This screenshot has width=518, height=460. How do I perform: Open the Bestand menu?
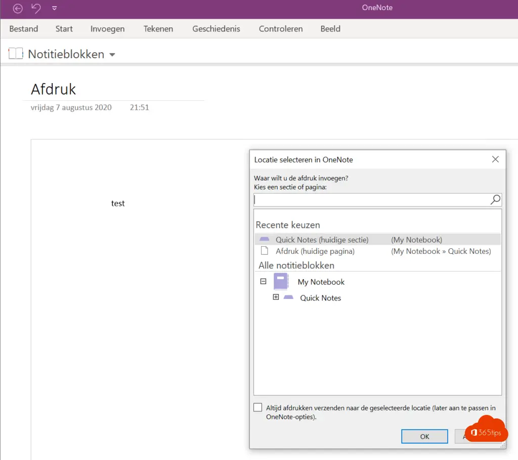(x=24, y=29)
